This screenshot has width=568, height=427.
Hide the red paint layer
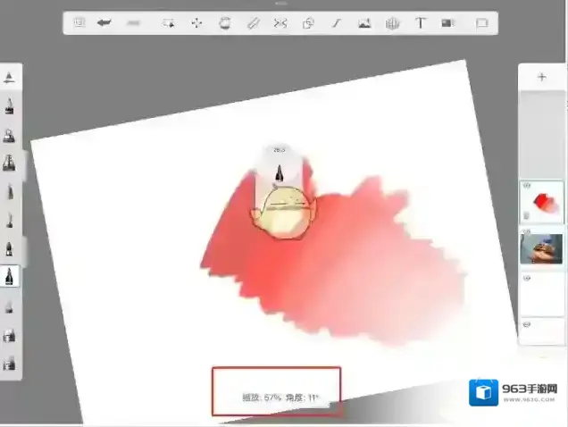[x=527, y=186]
